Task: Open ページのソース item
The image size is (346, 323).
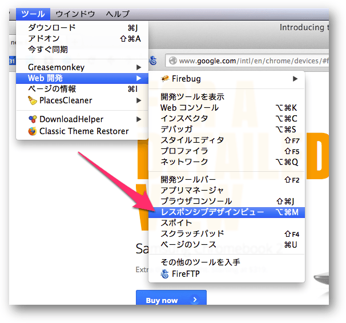Action: click(x=227, y=245)
